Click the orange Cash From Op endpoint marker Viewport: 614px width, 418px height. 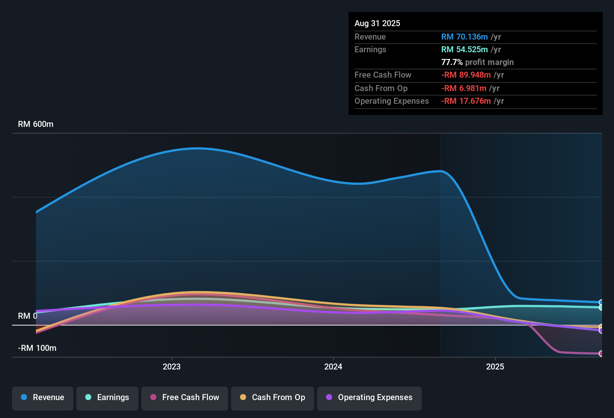pyautogui.click(x=601, y=327)
